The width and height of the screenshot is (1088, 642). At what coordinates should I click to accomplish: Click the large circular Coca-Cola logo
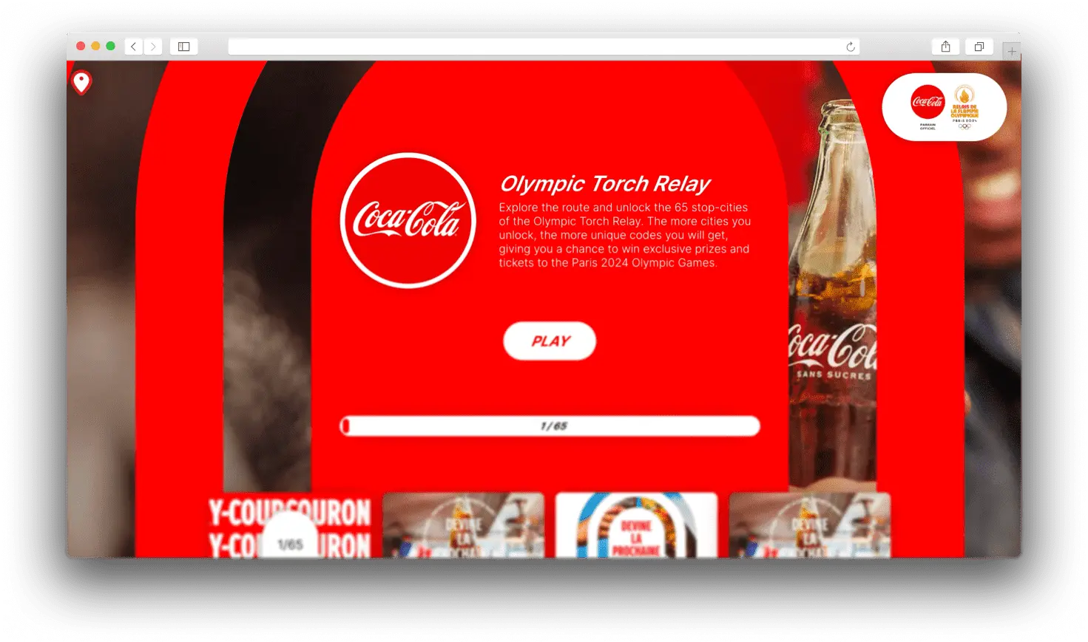coord(408,220)
